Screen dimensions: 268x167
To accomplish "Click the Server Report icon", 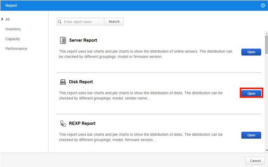I will click(63, 40).
